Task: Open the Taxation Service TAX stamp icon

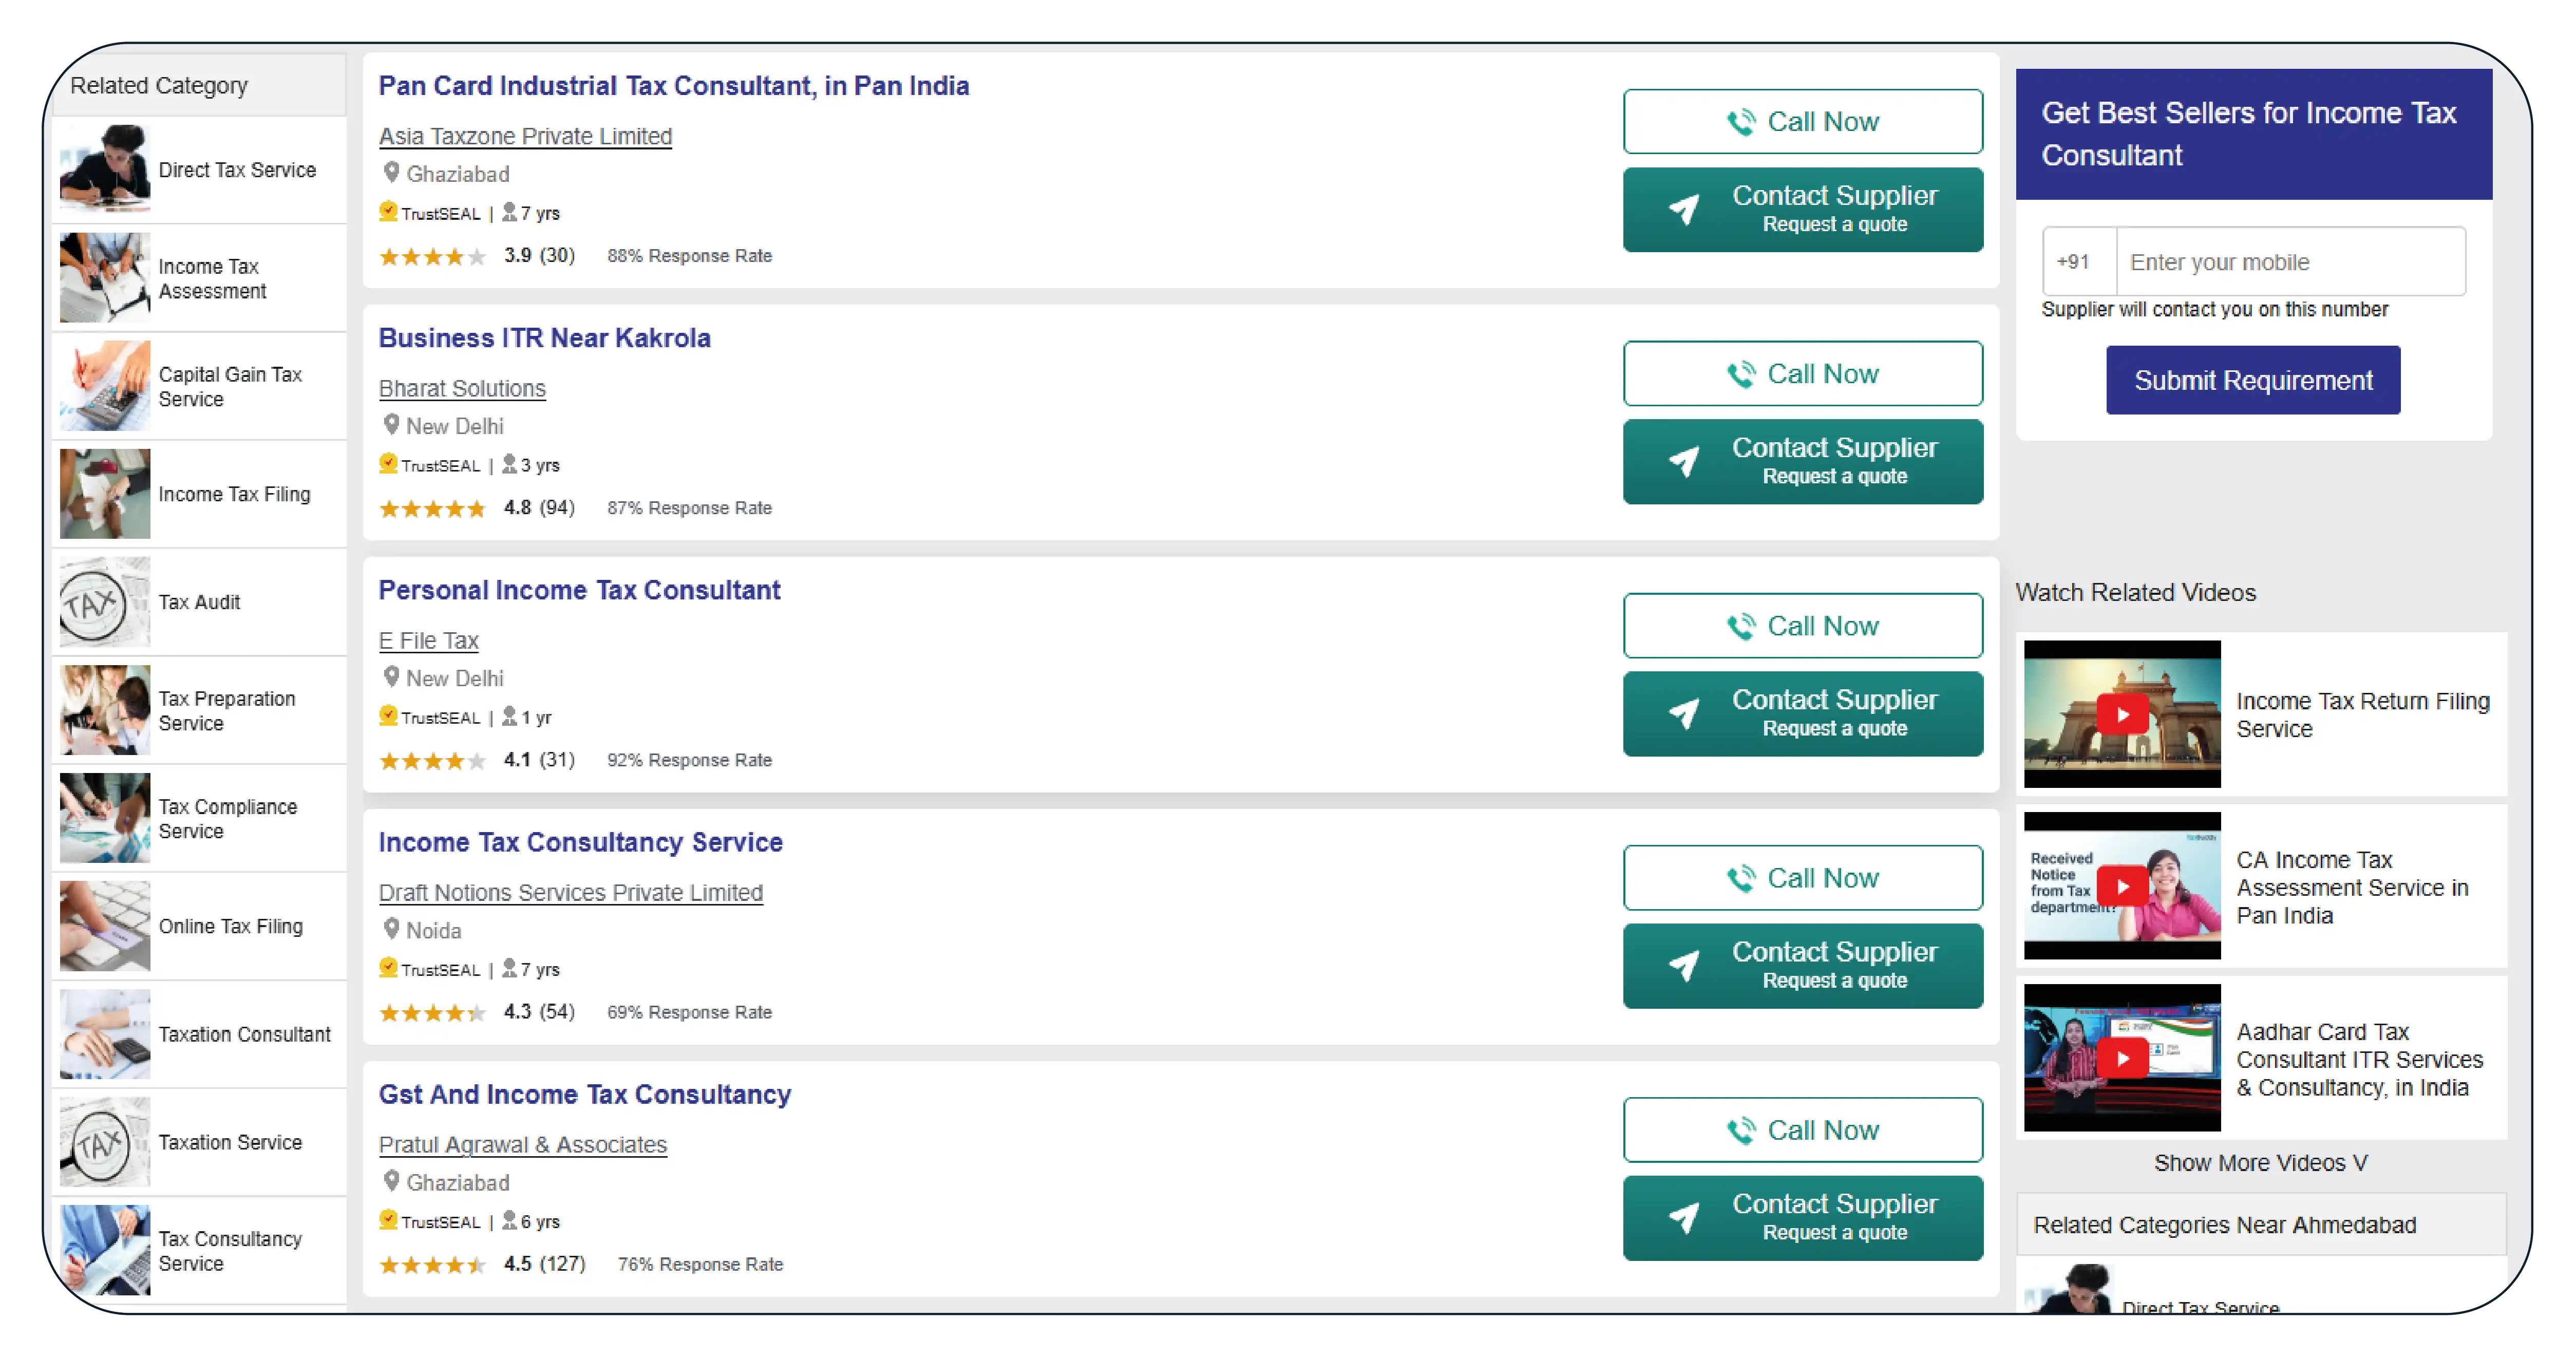Action: tap(104, 1142)
